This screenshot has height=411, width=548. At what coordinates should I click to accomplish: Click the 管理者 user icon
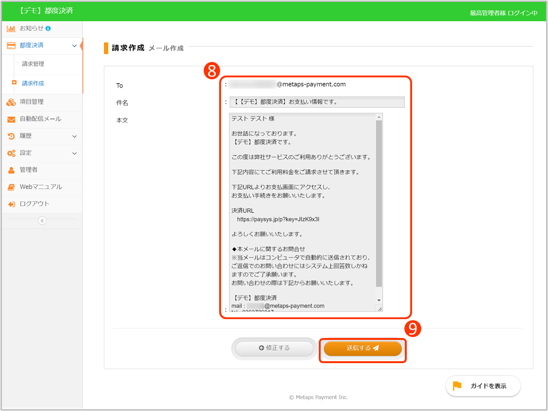11,170
